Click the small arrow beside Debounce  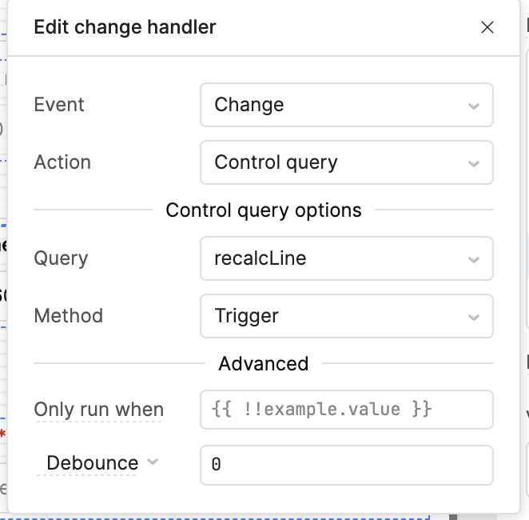point(153,462)
